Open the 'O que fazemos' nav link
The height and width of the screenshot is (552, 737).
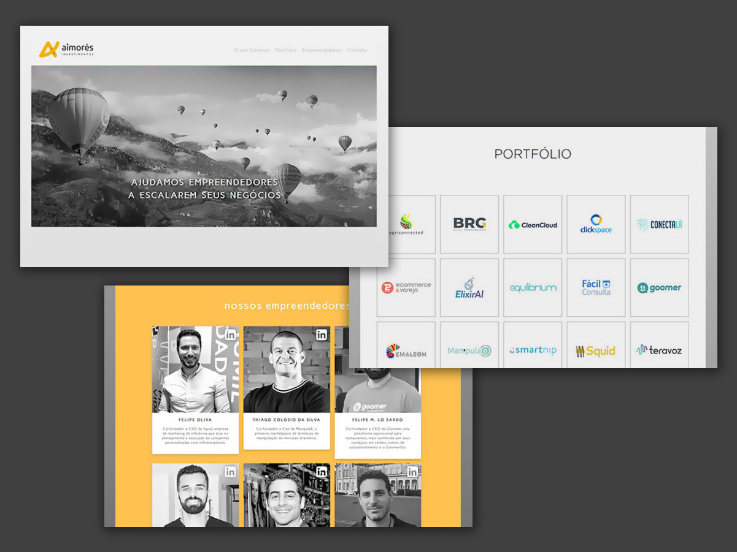[252, 50]
